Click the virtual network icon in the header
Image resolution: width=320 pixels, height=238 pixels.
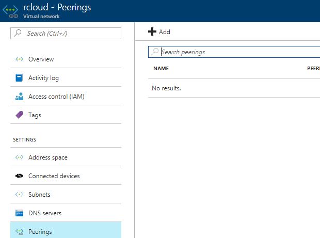point(10,11)
